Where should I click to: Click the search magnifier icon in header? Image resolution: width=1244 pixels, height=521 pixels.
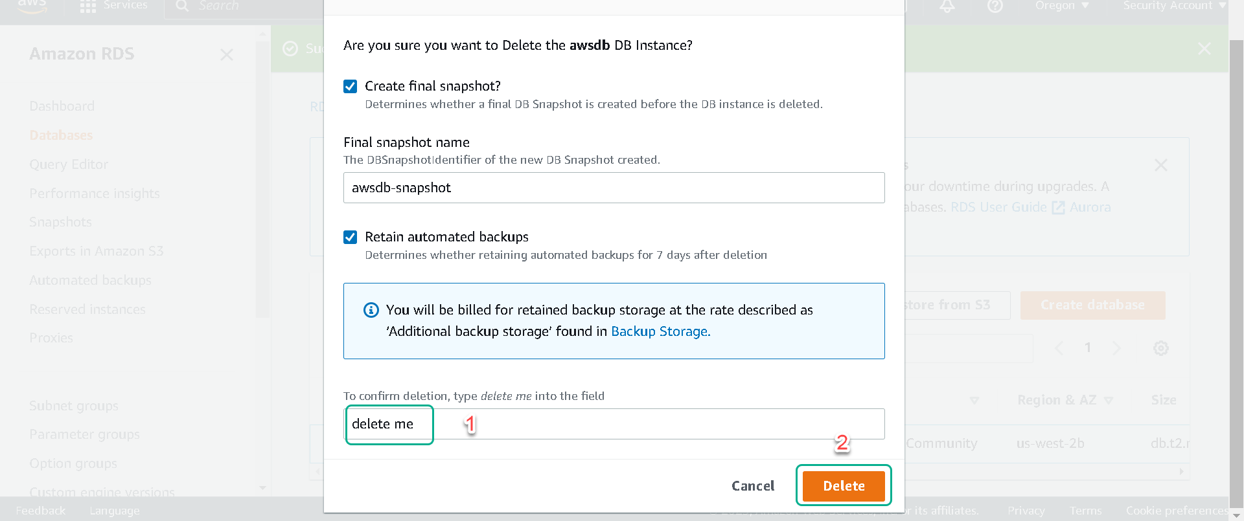182,6
